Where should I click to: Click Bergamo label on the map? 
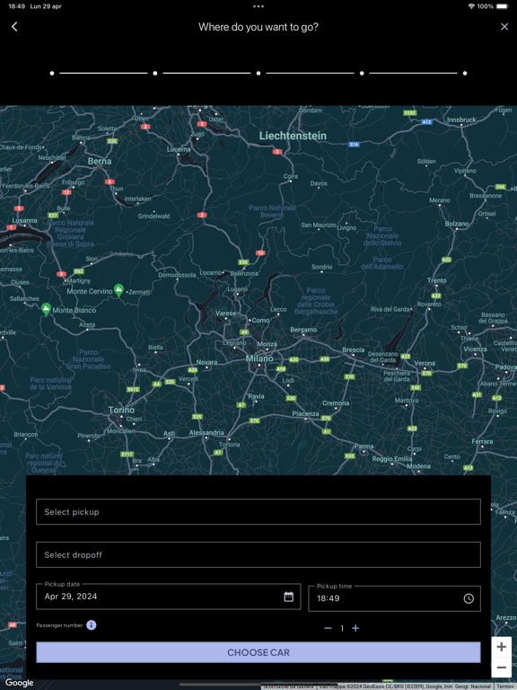point(303,330)
